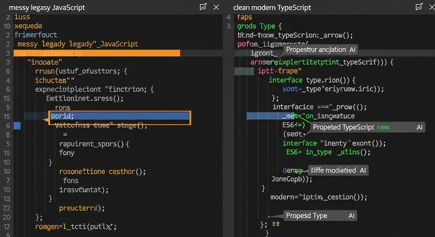Place cursor on 'ES6+ in_type _atins();' line
The width and height of the screenshot is (435, 237).
point(328,152)
